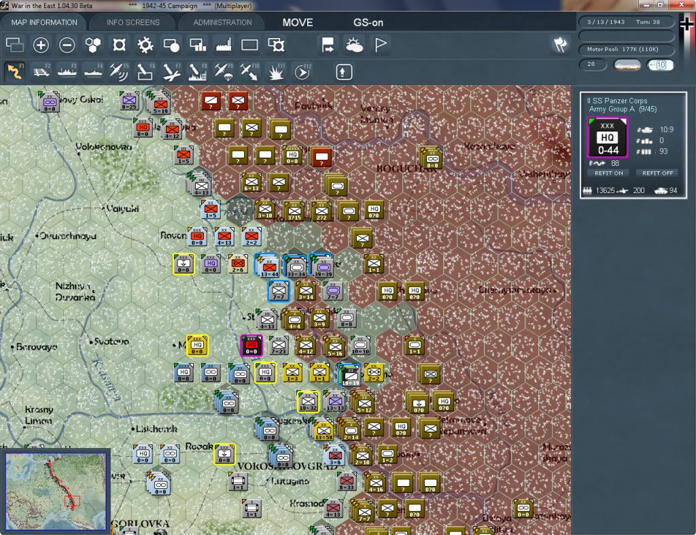Select Move mode F1 icon

pyautogui.click(x=15, y=71)
